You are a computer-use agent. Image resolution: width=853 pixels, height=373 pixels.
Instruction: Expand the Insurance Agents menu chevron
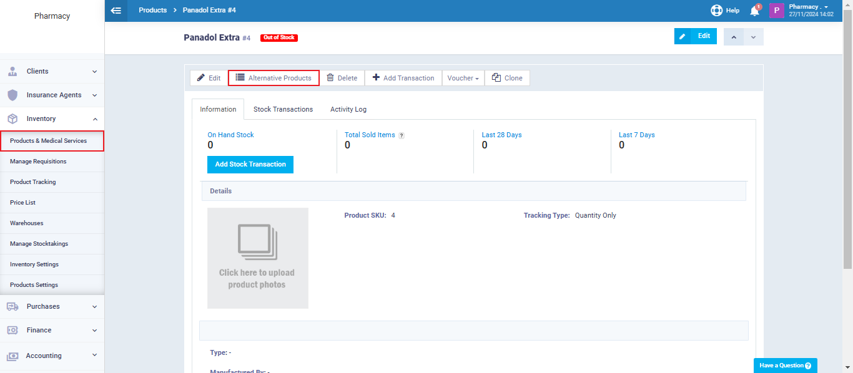pos(94,95)
